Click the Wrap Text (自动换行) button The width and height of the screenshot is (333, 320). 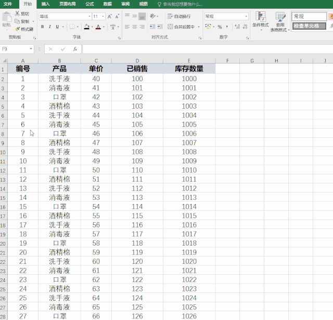179,16
